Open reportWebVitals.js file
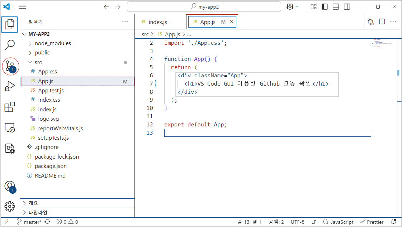Image resolution: width=402 pixels, height=227 pixels. click(77, 129)
